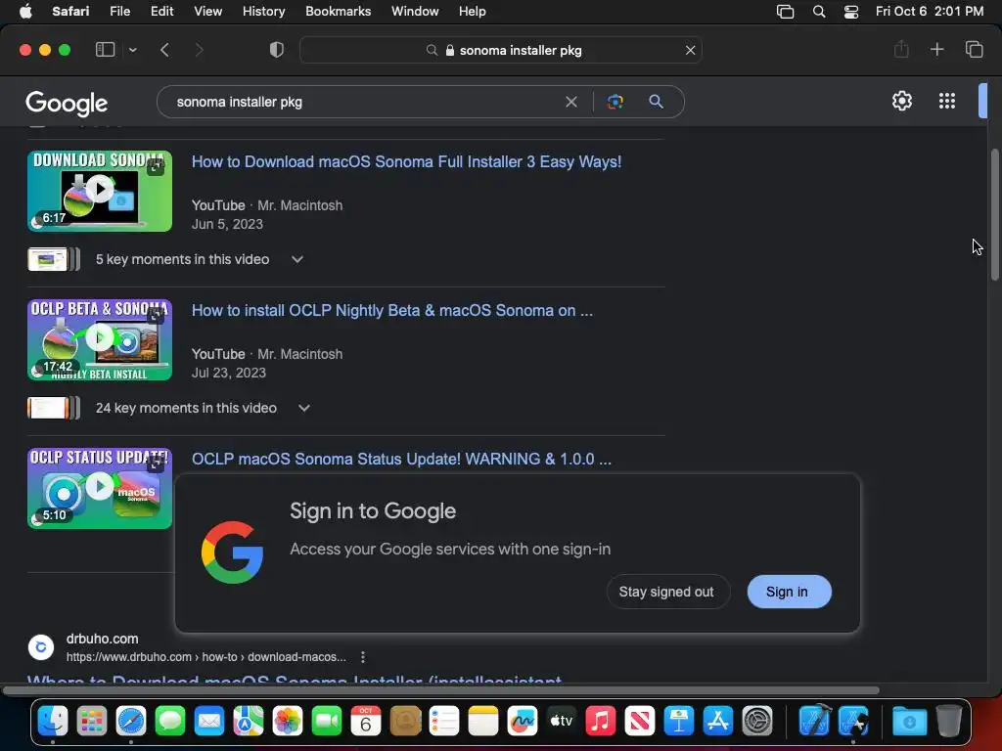Open Stage Manager menu bar icon
This screenshot has height=751, width=1002.
785,12
